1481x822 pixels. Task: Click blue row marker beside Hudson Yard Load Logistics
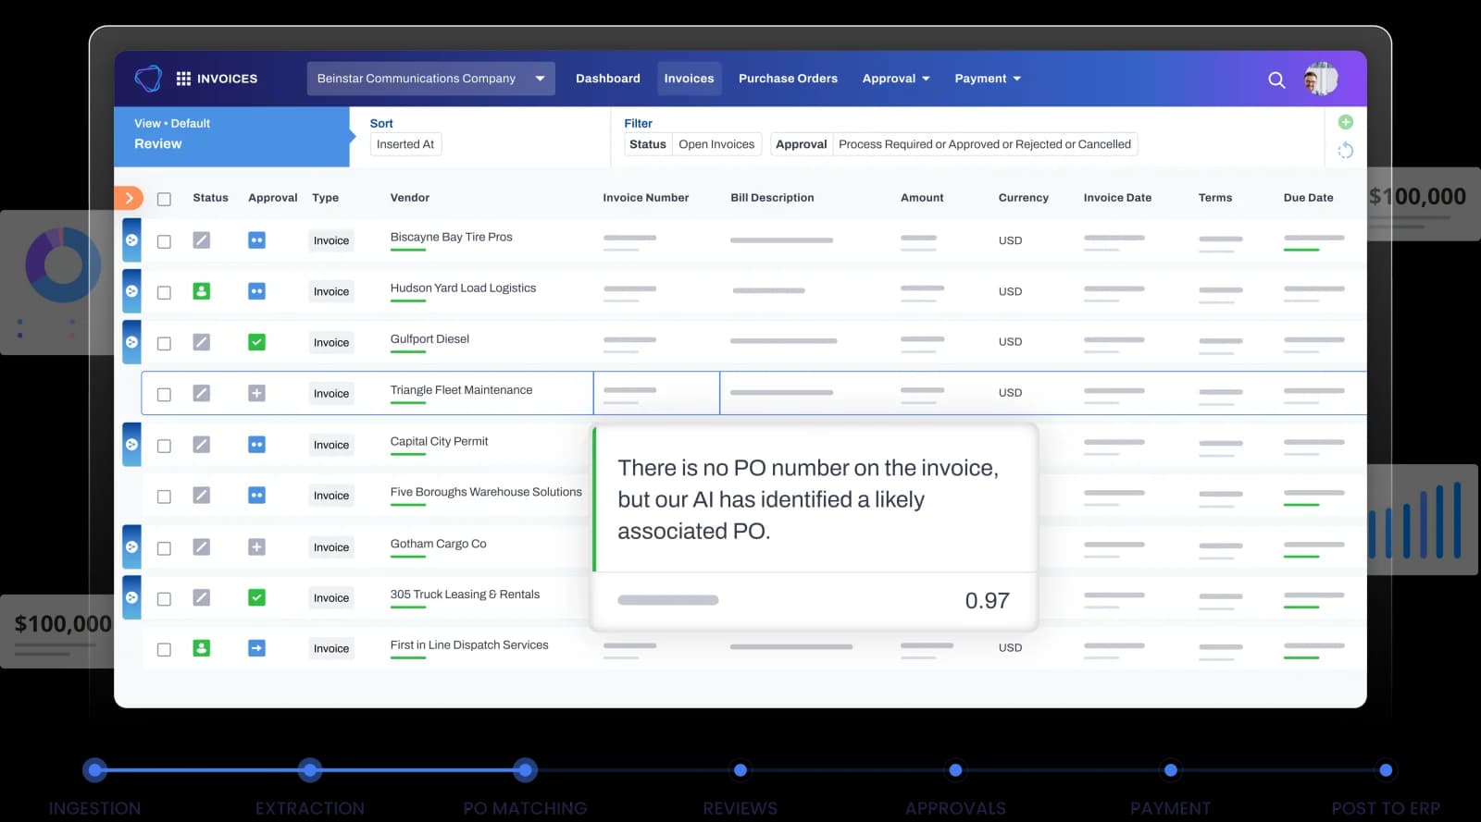point(132,290)
